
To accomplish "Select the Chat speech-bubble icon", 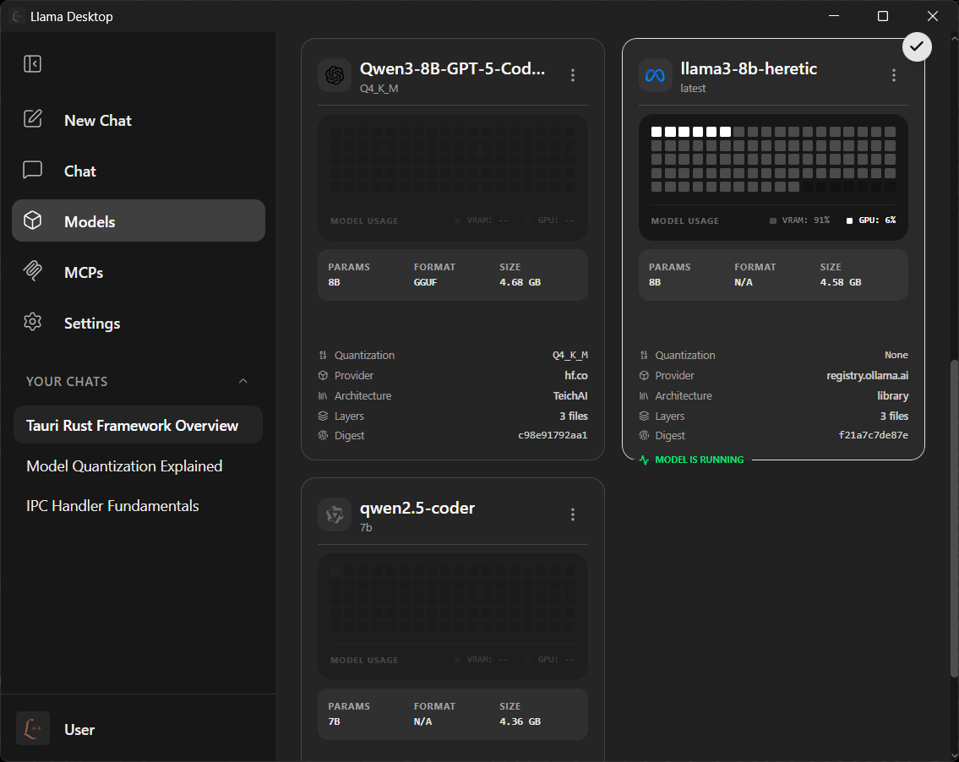I will pyautogui.click(x=32, y=171).
